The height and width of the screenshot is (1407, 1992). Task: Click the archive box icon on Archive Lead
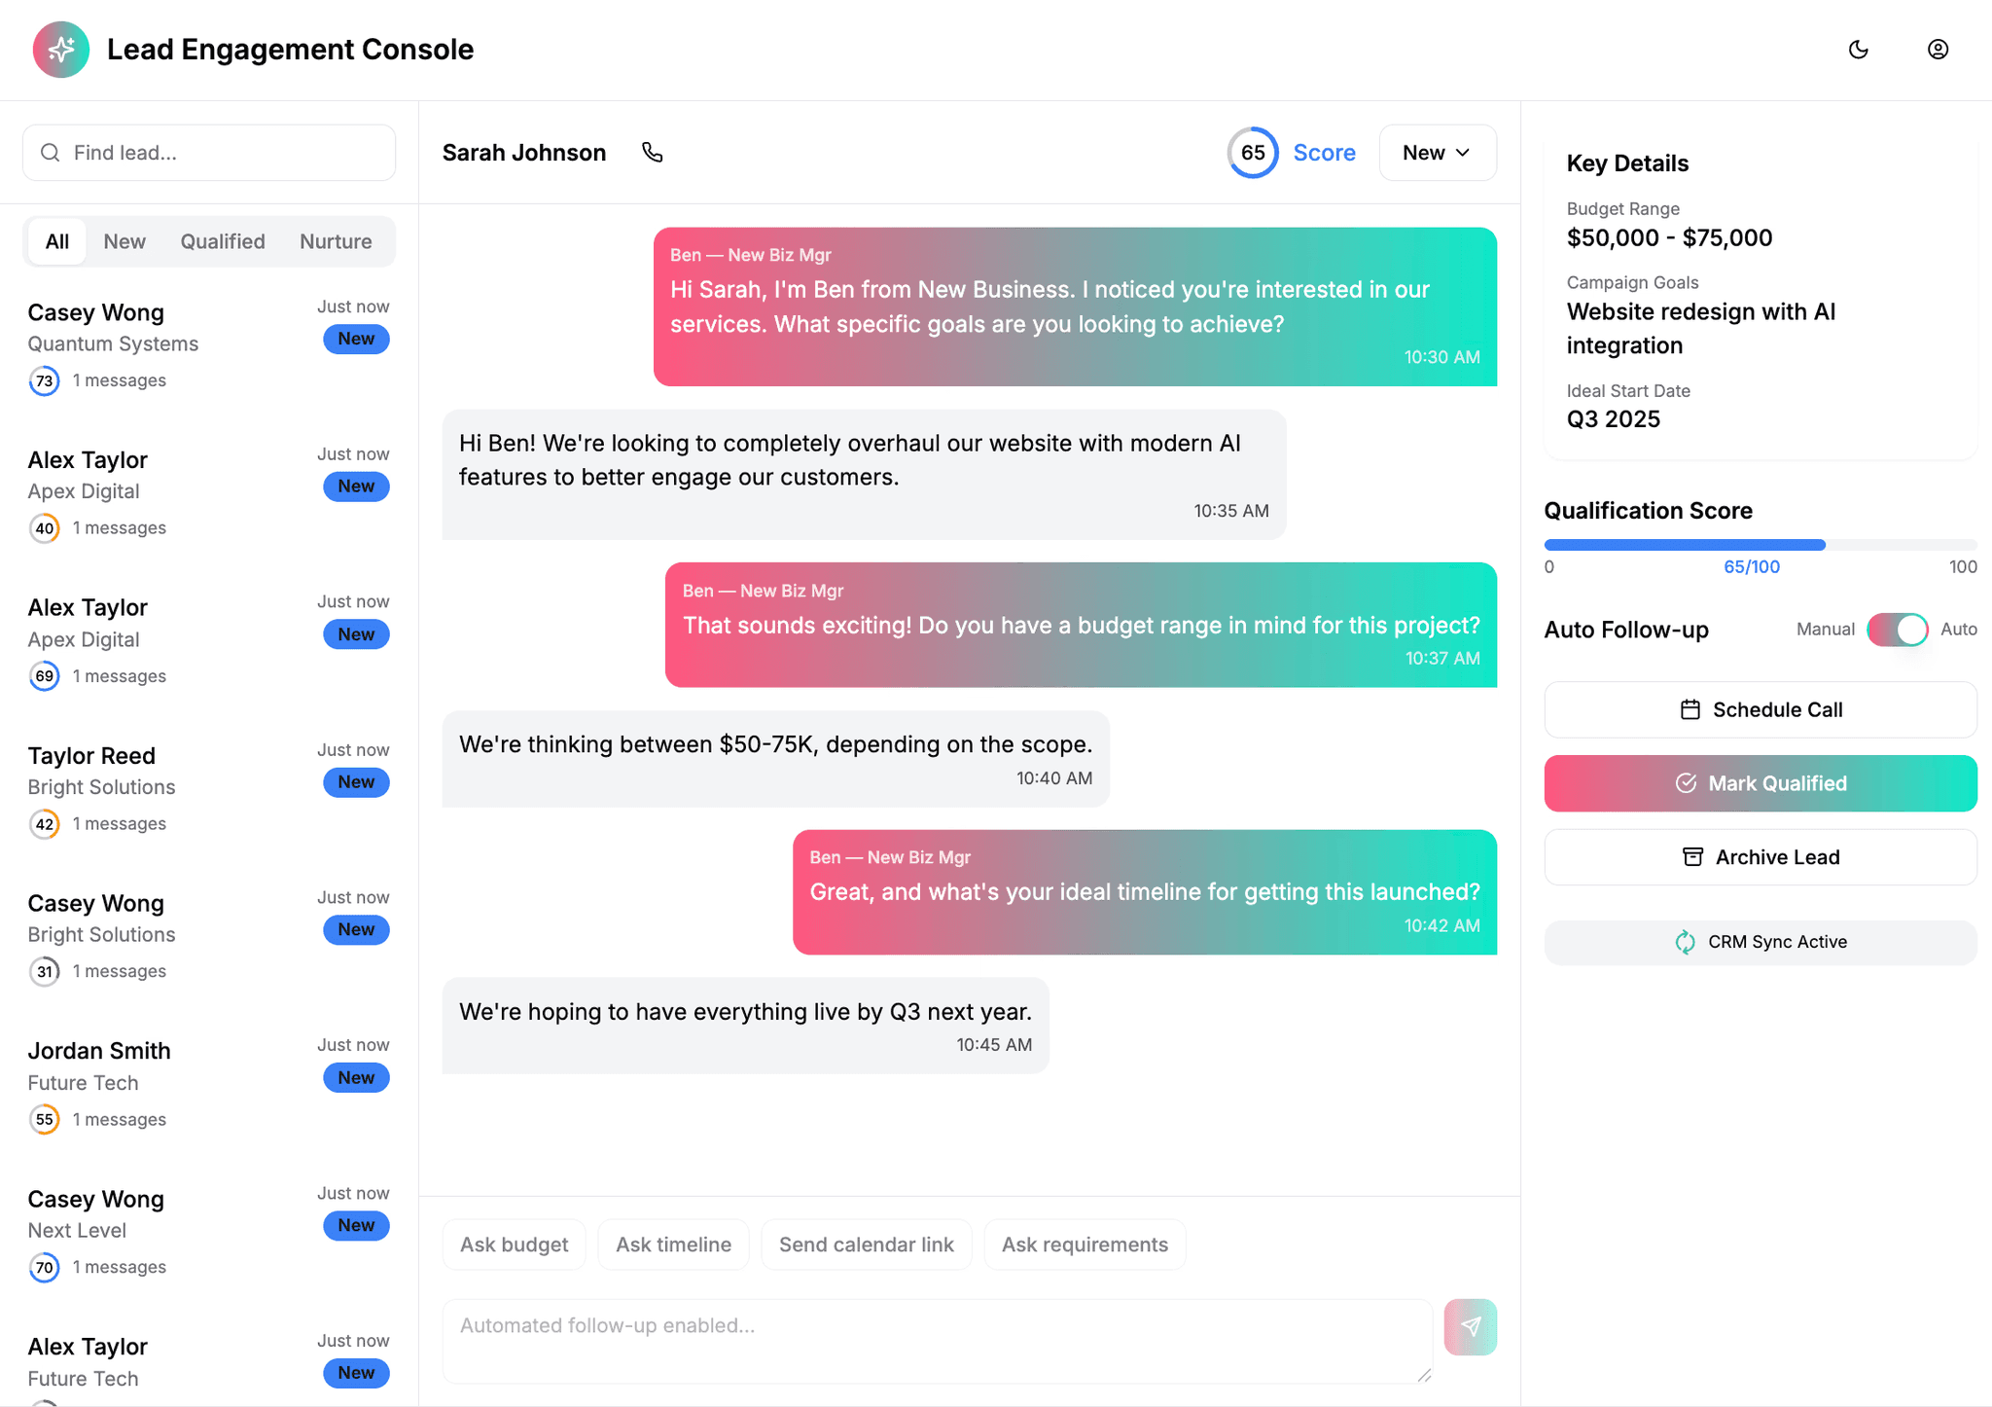point(1692,857)
